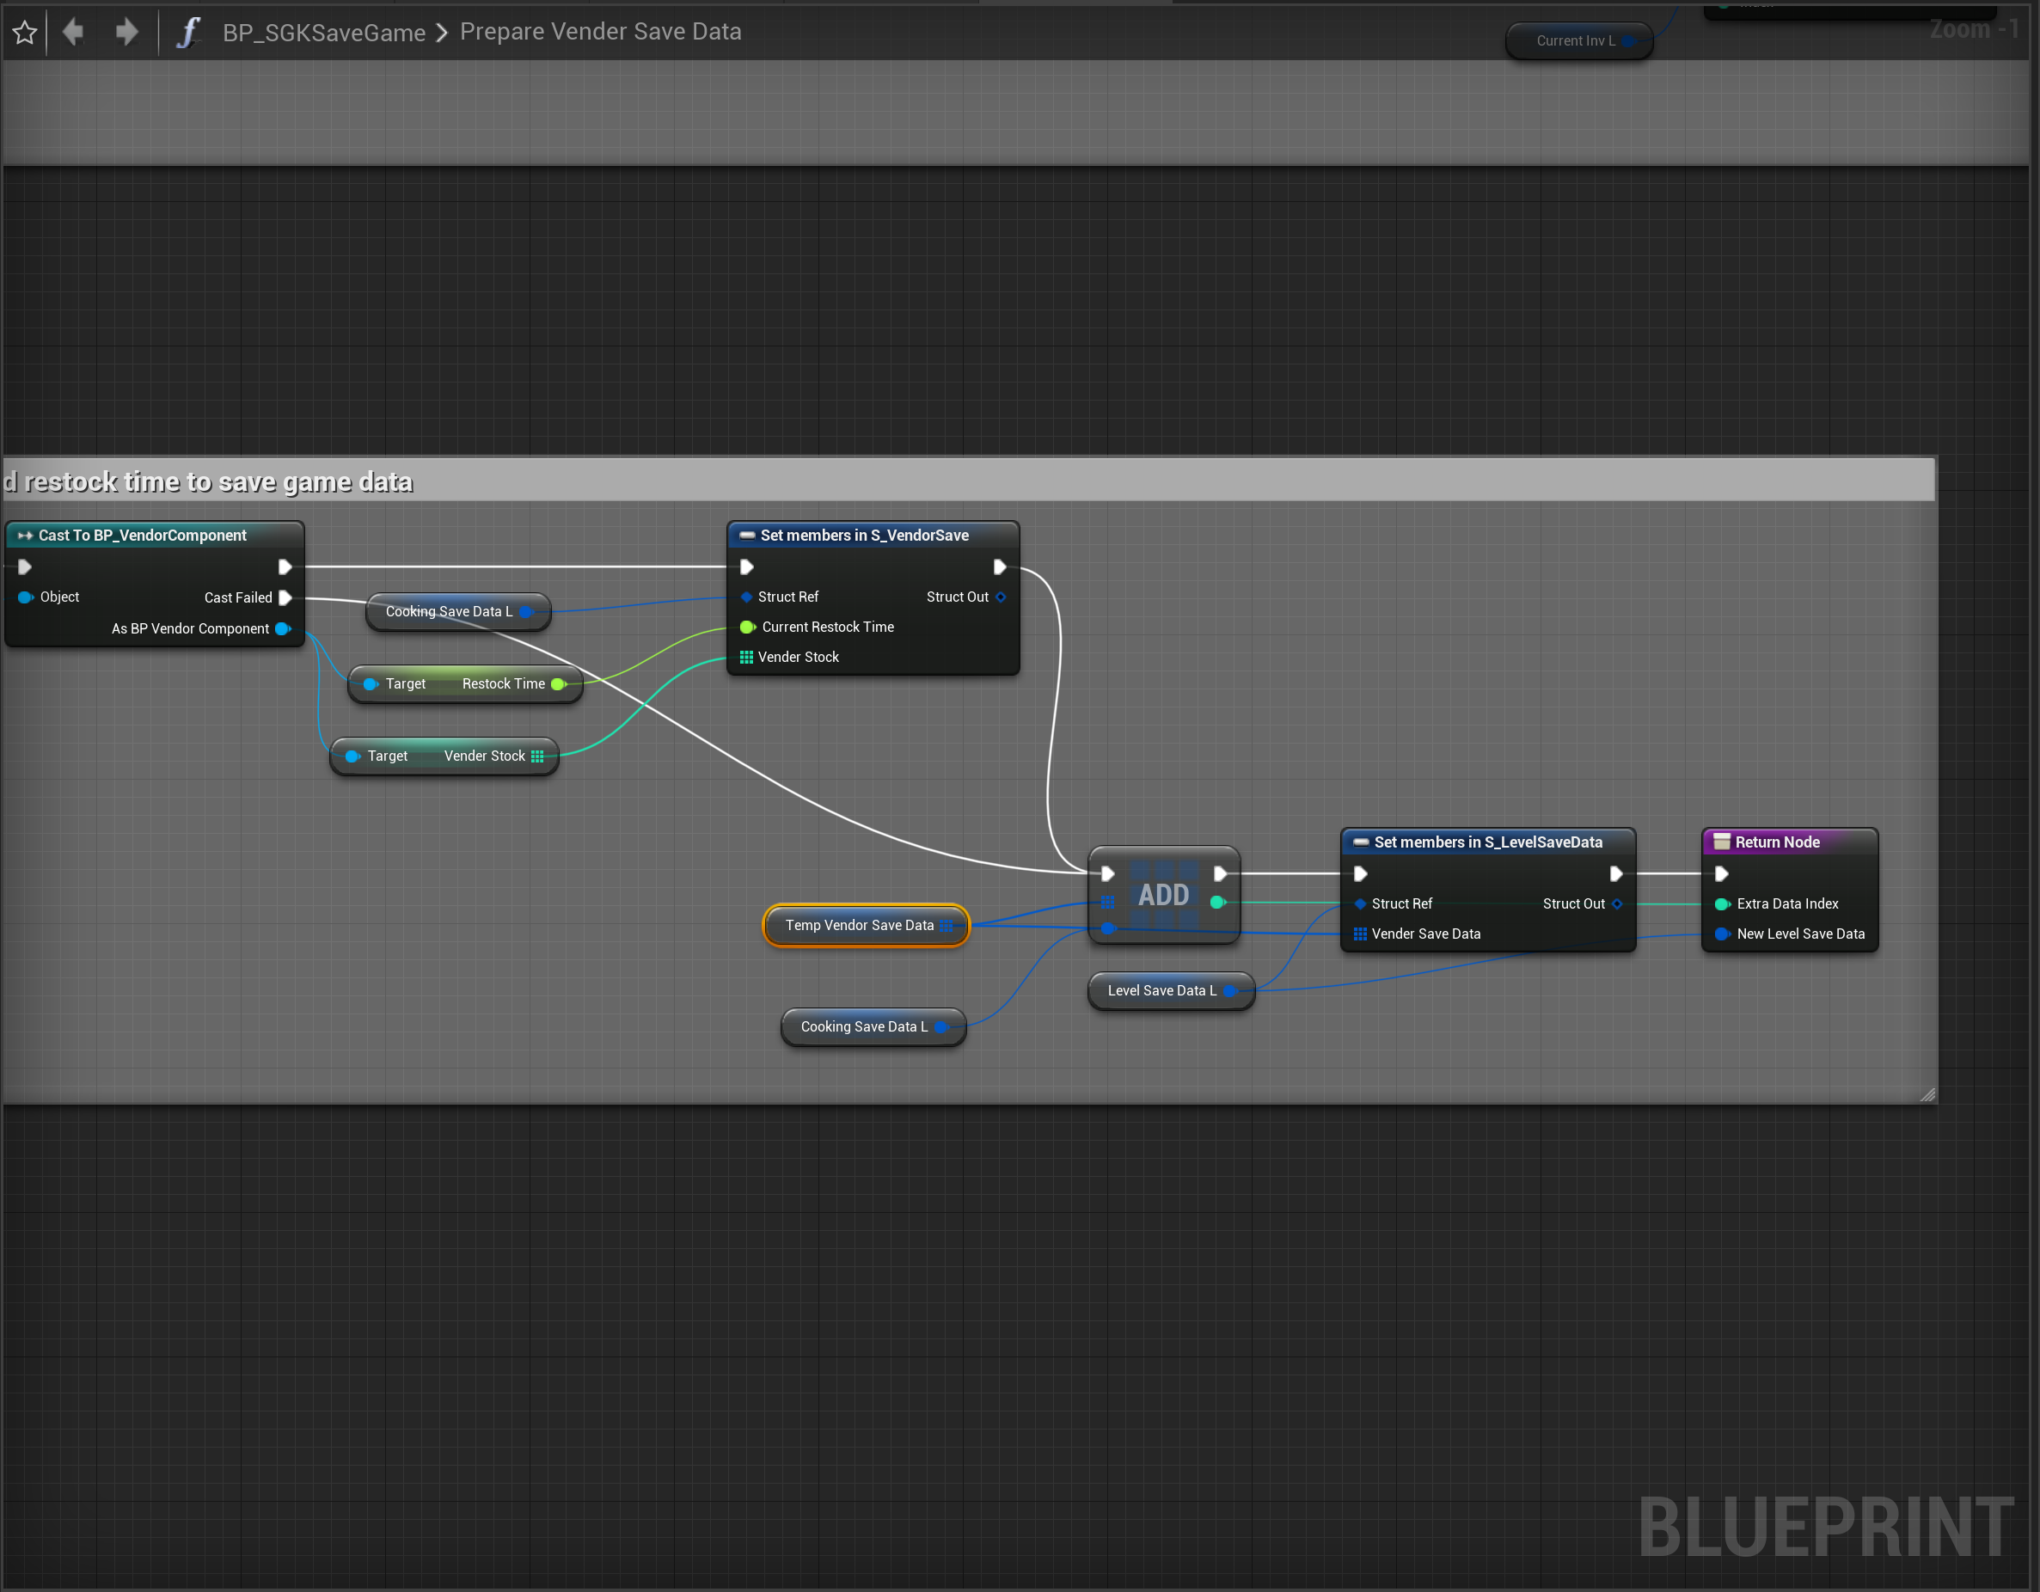The width and height of the screenshot is (2040, 1592).
Task: Click Extra Data Index pin on Return Node
Action: coord(1721,904)
